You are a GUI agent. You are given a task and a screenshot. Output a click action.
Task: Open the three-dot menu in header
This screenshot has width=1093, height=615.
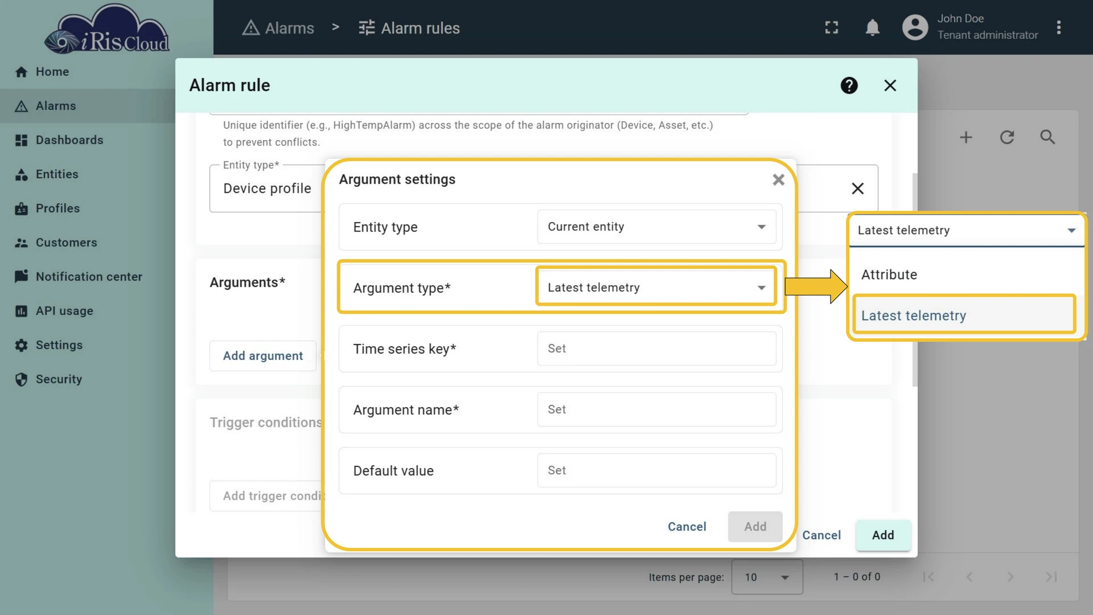click(x=1059, y=27)
